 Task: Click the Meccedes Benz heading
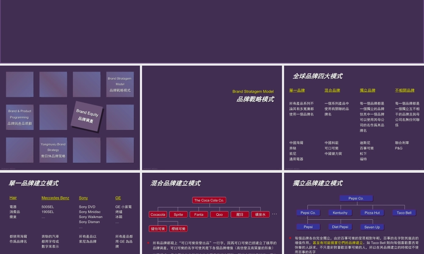tap(55, 198)
